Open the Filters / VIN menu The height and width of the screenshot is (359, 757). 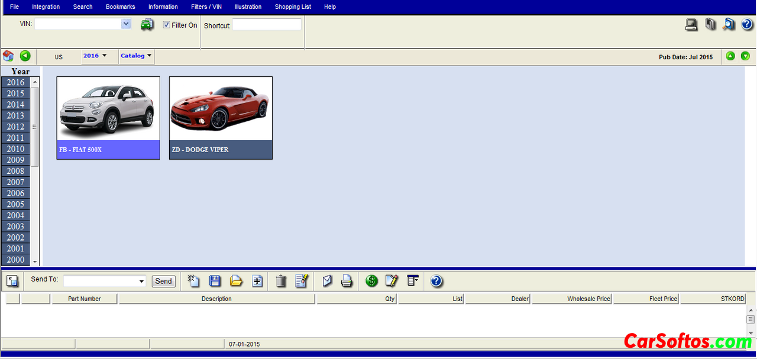tap(206, 7)
